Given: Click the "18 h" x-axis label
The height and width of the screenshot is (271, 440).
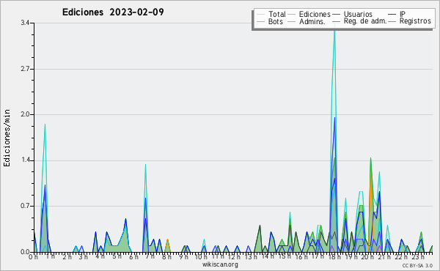Looking at the screenshot, I should point(334,257).
